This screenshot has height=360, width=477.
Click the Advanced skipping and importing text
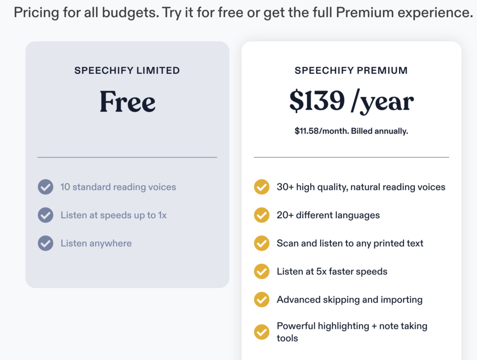click(x=349, y=299)
